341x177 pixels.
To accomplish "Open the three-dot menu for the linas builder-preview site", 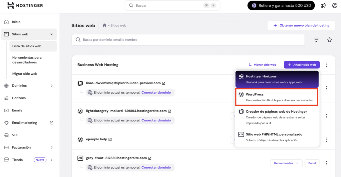I will [326, 88].
